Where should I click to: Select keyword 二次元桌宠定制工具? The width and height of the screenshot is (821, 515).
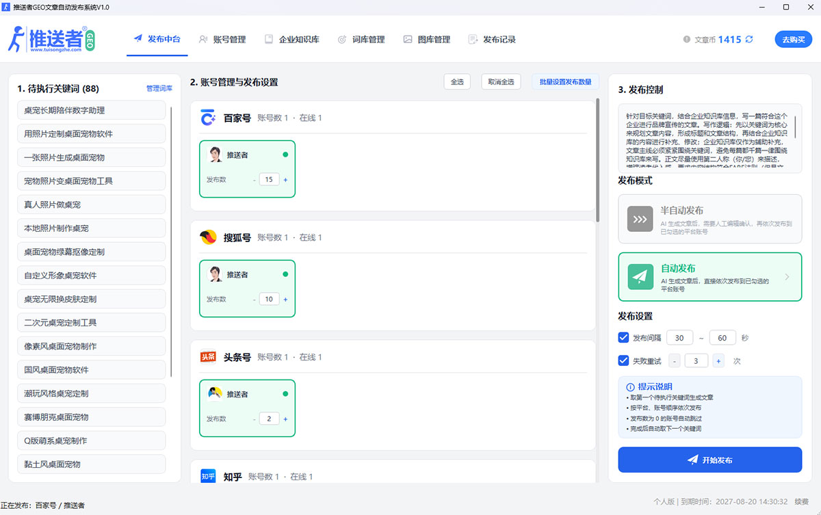coord(92,322)
